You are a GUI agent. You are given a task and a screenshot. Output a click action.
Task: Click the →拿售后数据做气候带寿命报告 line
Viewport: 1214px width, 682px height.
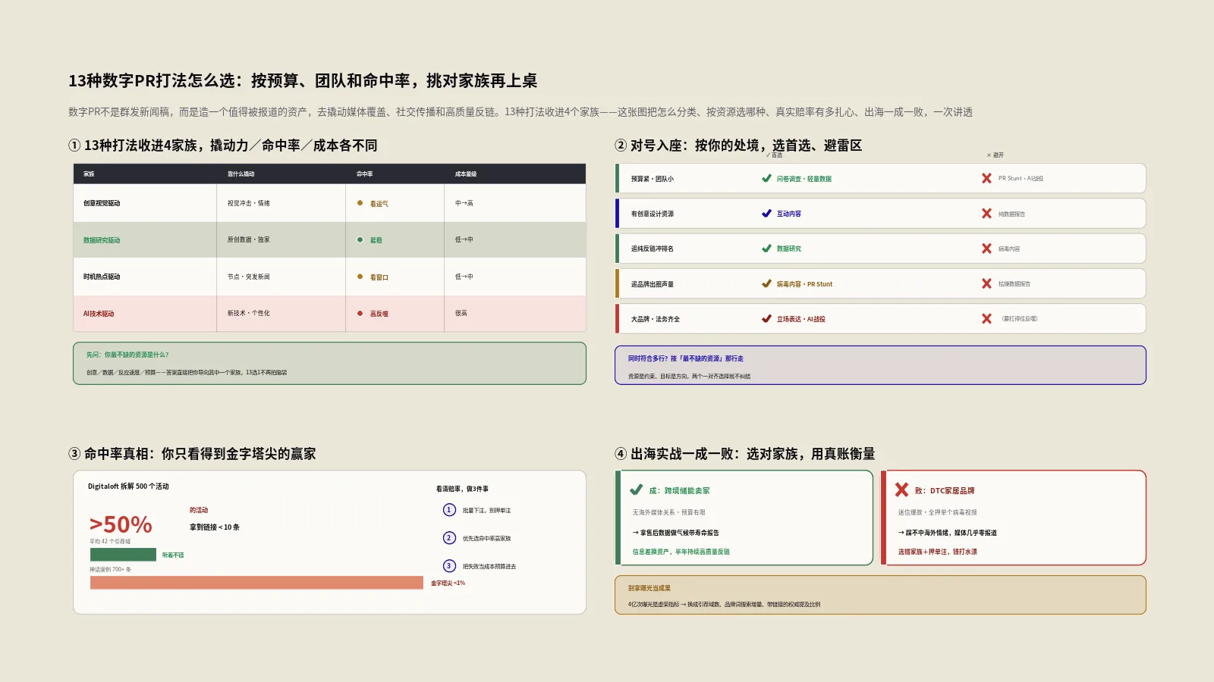click(x=675, y=533)
